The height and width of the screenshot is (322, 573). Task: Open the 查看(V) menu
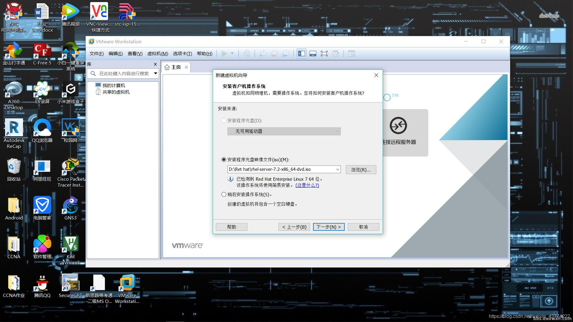pos(135,54)
